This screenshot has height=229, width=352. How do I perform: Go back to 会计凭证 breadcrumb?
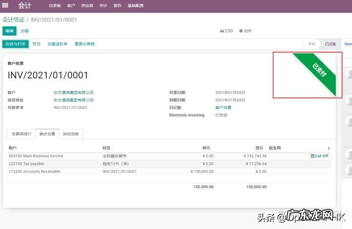click(14, 19)
